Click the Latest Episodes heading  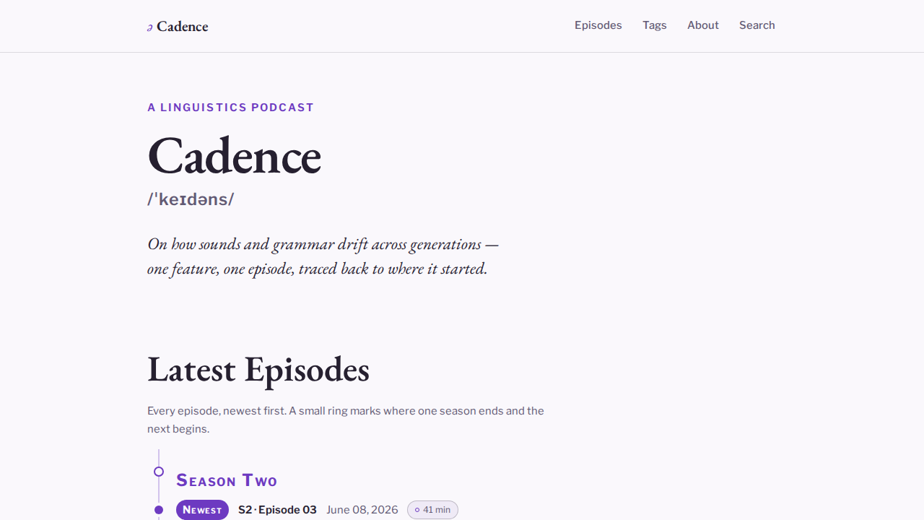coord(258,369)
